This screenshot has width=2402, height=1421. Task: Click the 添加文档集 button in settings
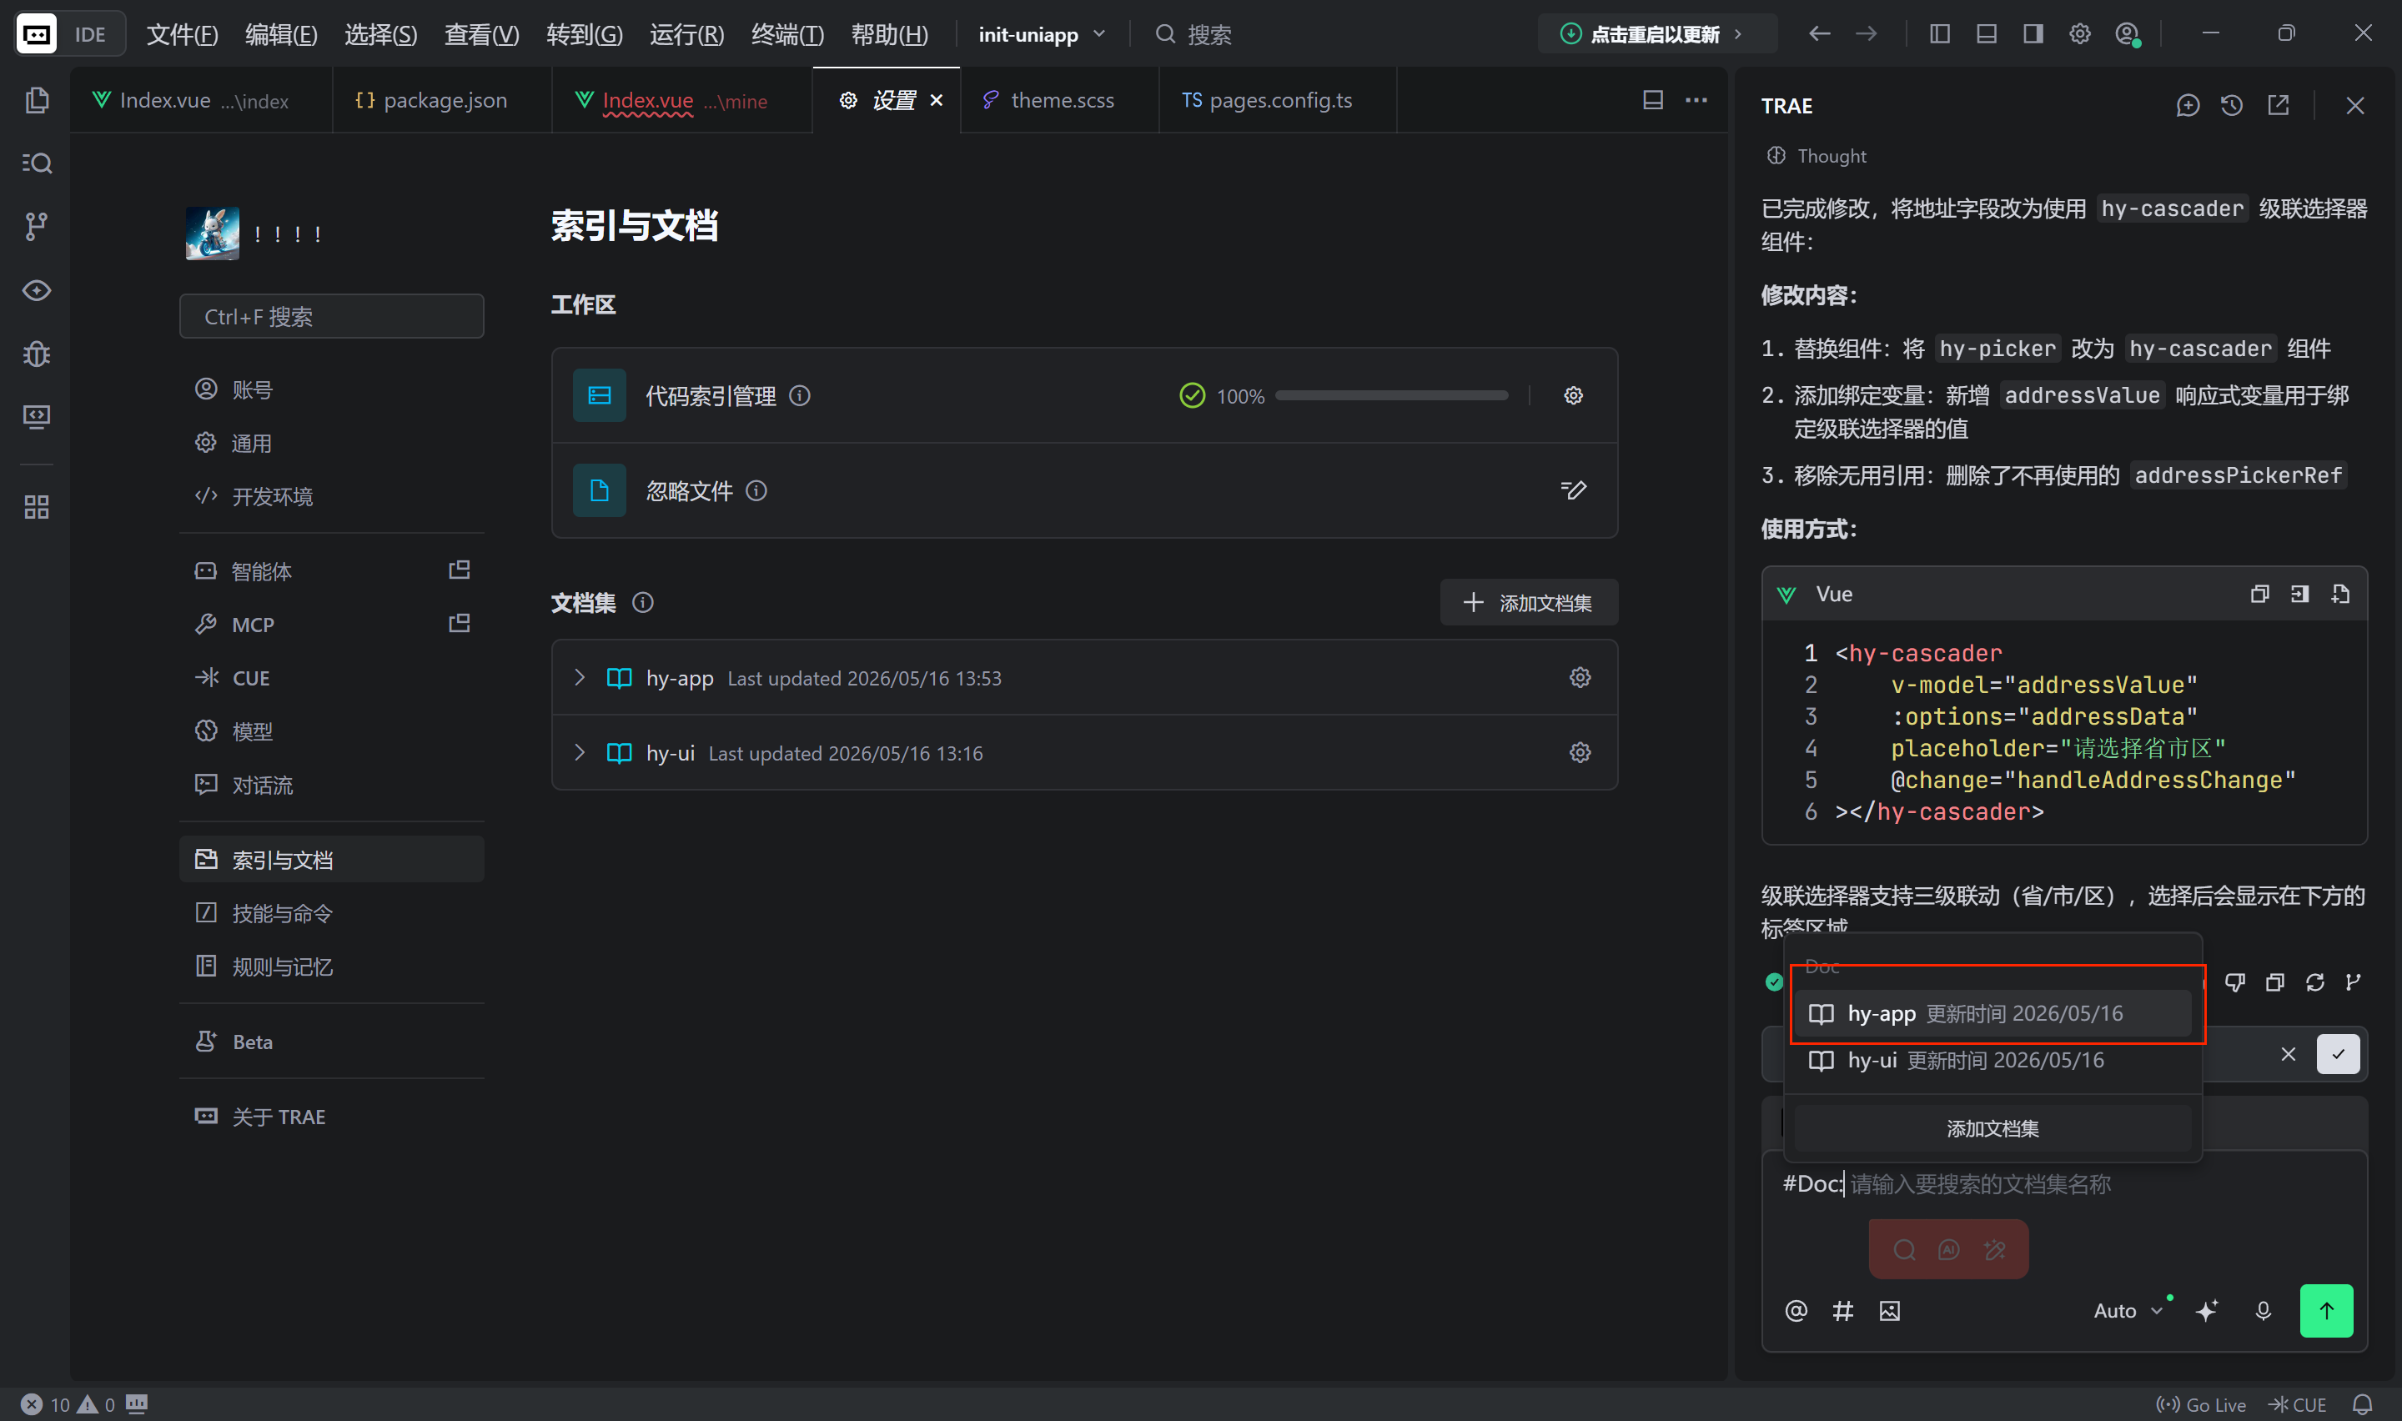[x=1528, y=602]
